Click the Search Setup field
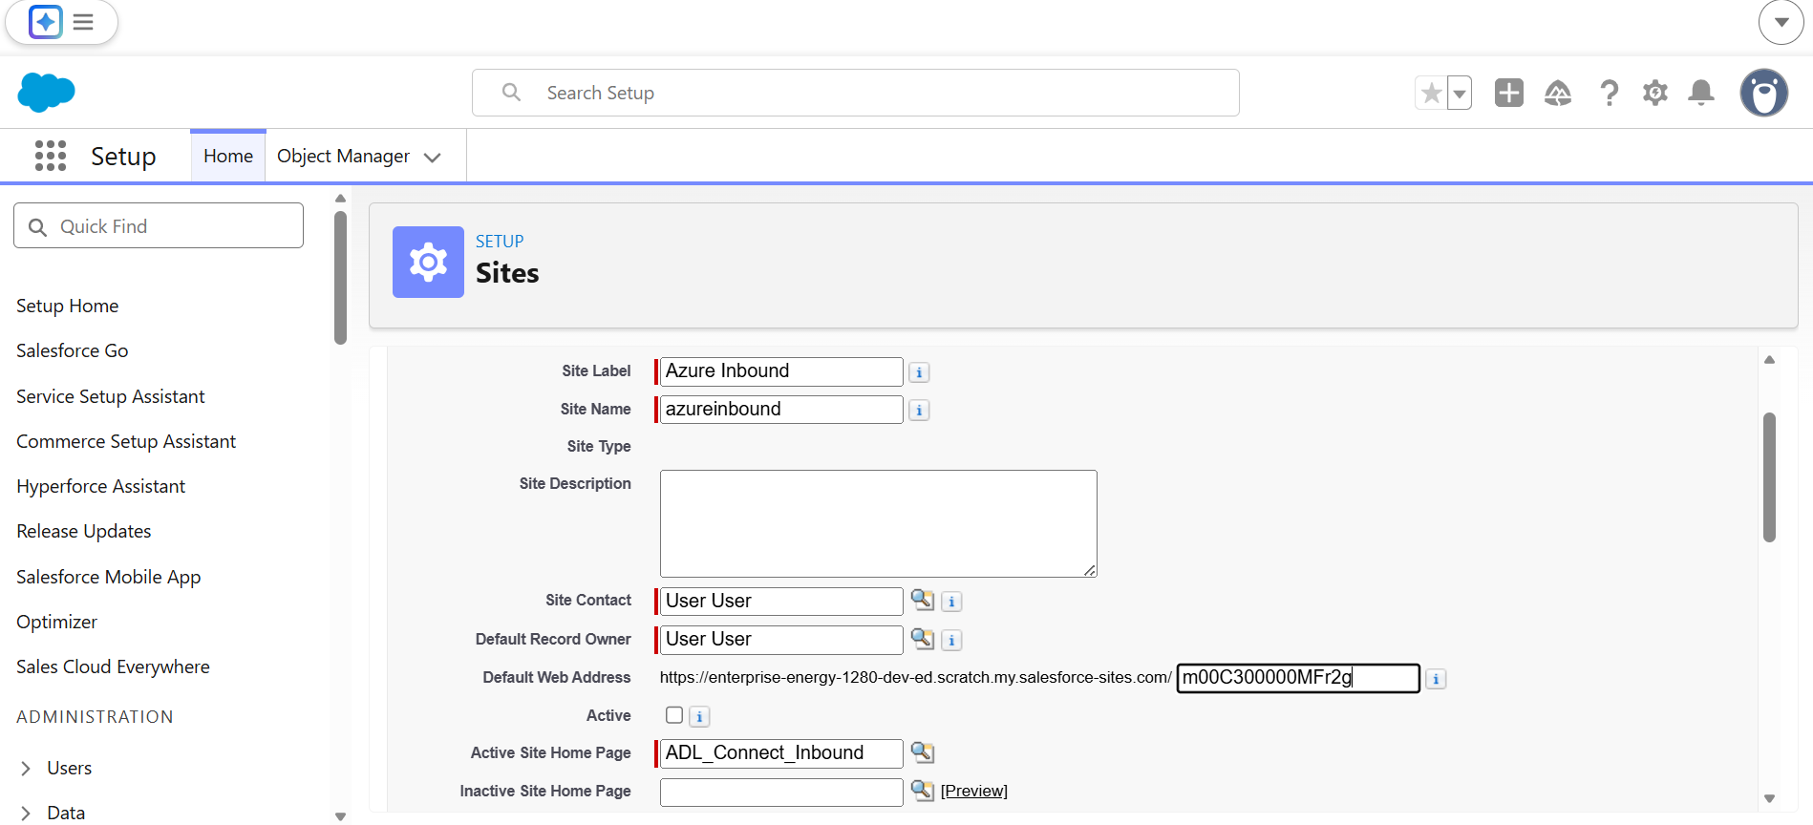 click(856, 93)
